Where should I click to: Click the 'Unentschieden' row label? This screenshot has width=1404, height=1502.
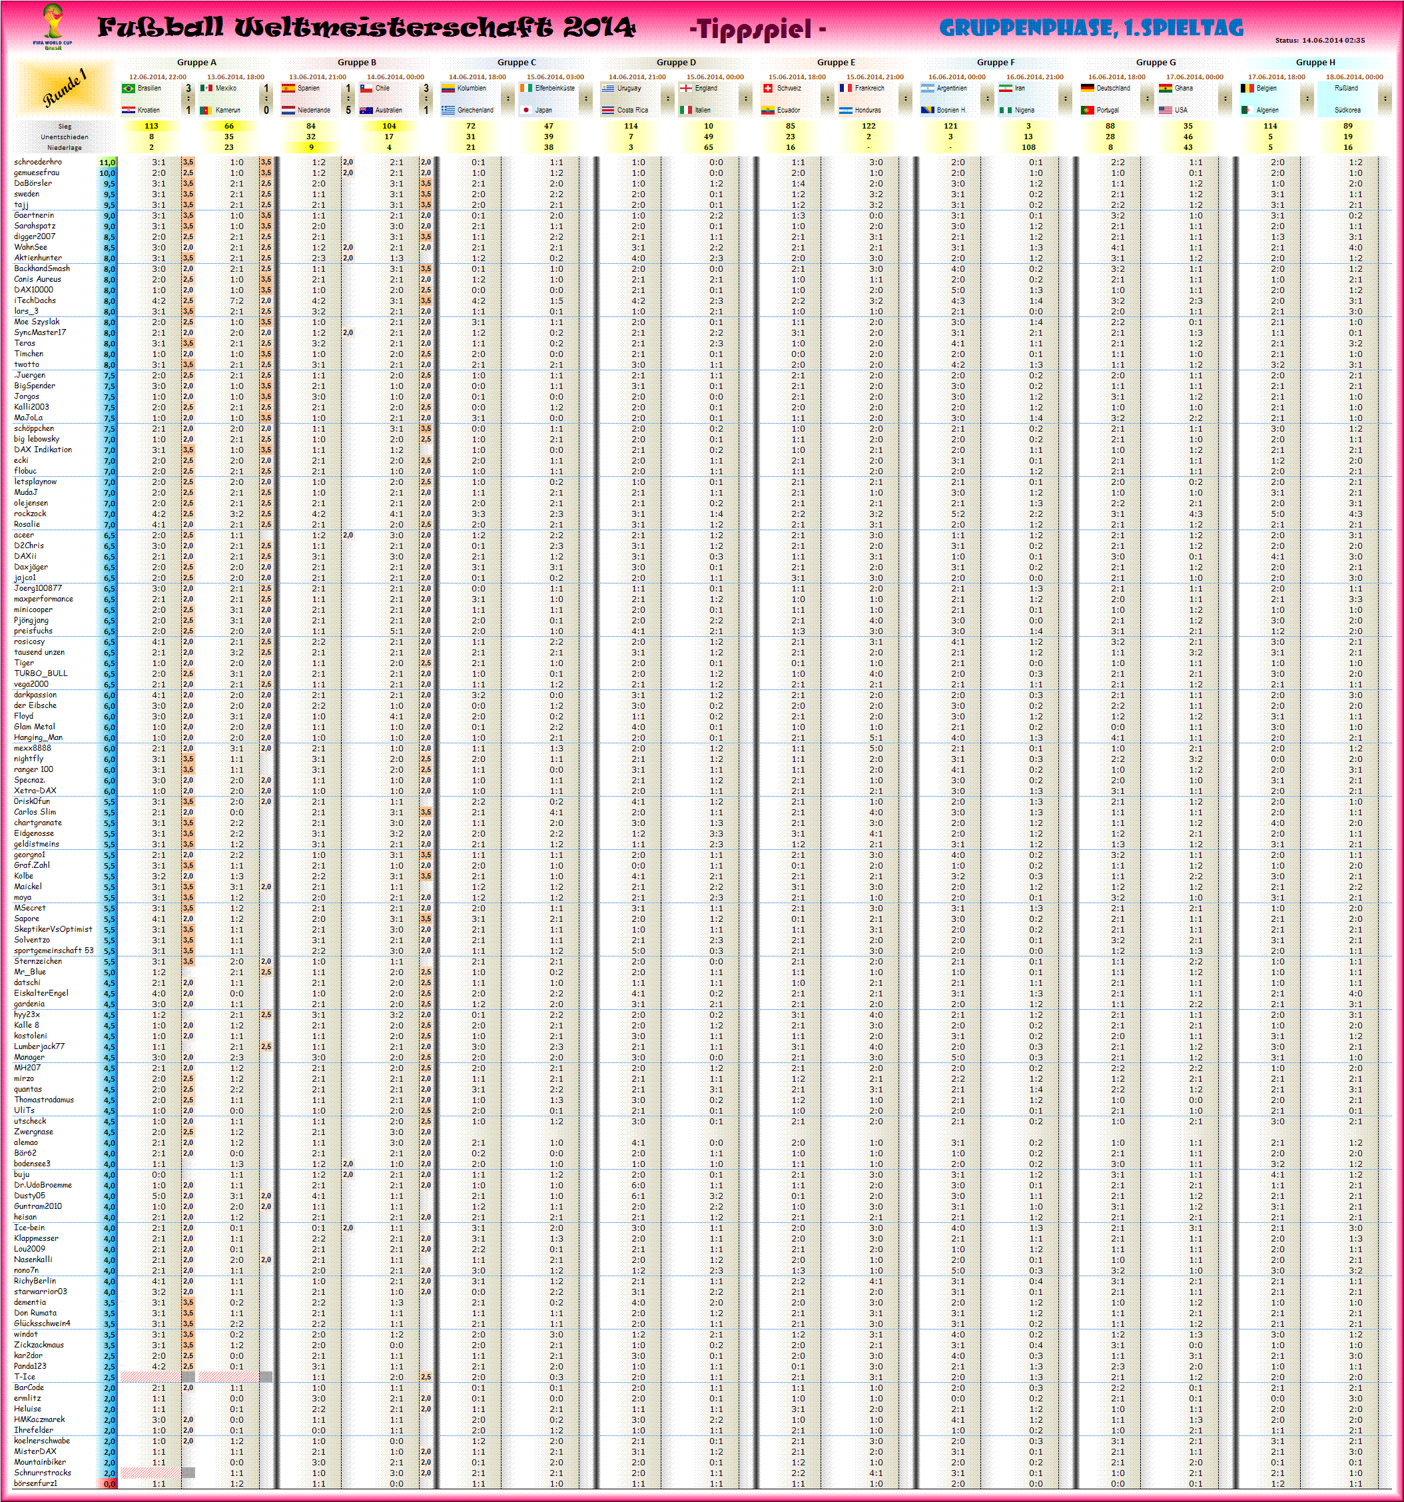tap(65, 137)
